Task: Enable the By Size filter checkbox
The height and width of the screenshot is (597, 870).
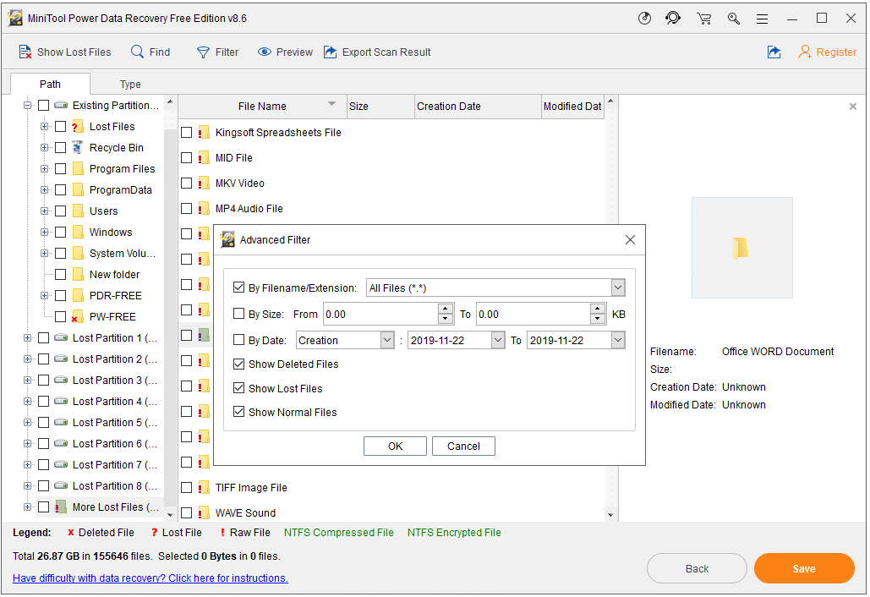Action: 239,314
